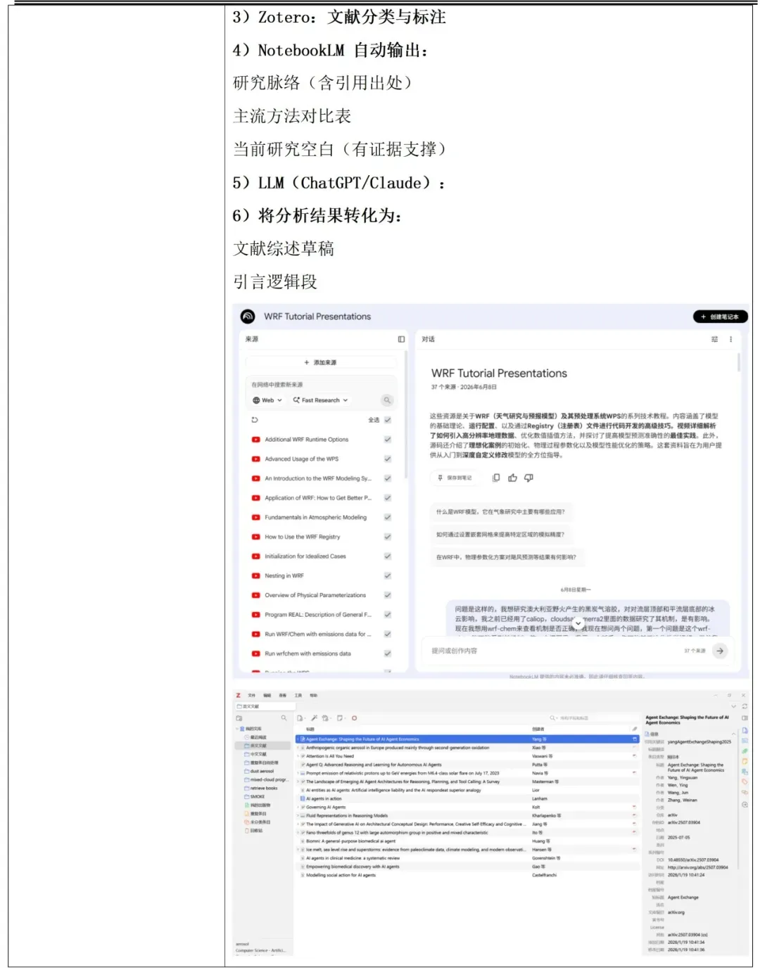Screen dimensions: 760x970
Task: Select item AI agents in action
Action: [x=324, y=798]
